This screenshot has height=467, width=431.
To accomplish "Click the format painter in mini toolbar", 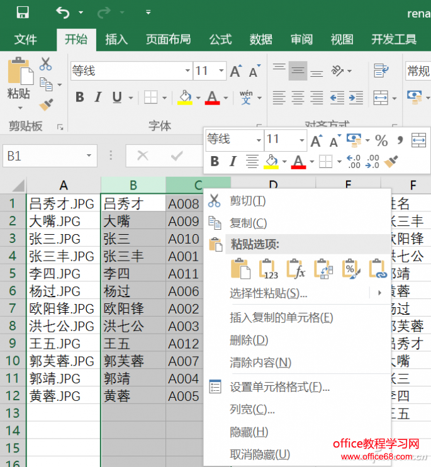I will (x=391, y=162).
